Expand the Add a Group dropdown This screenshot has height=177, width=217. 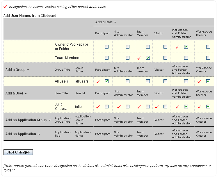click(x=17, y=70)
